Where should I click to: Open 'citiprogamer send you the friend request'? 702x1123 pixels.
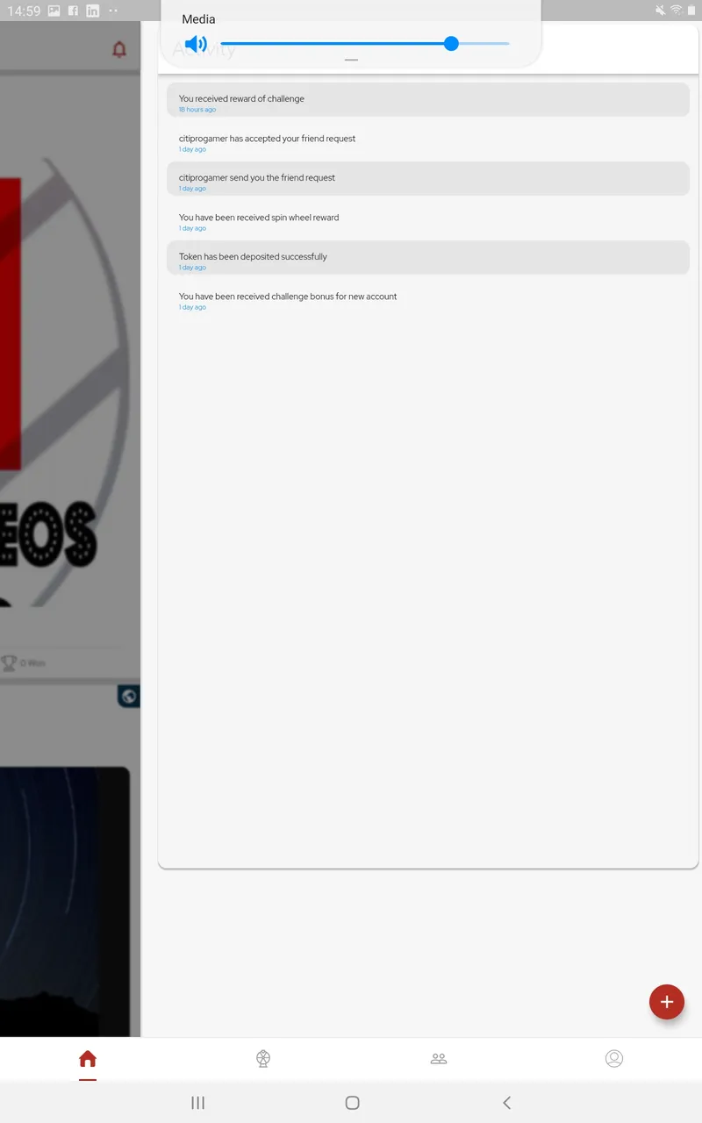tap(428, 179)
